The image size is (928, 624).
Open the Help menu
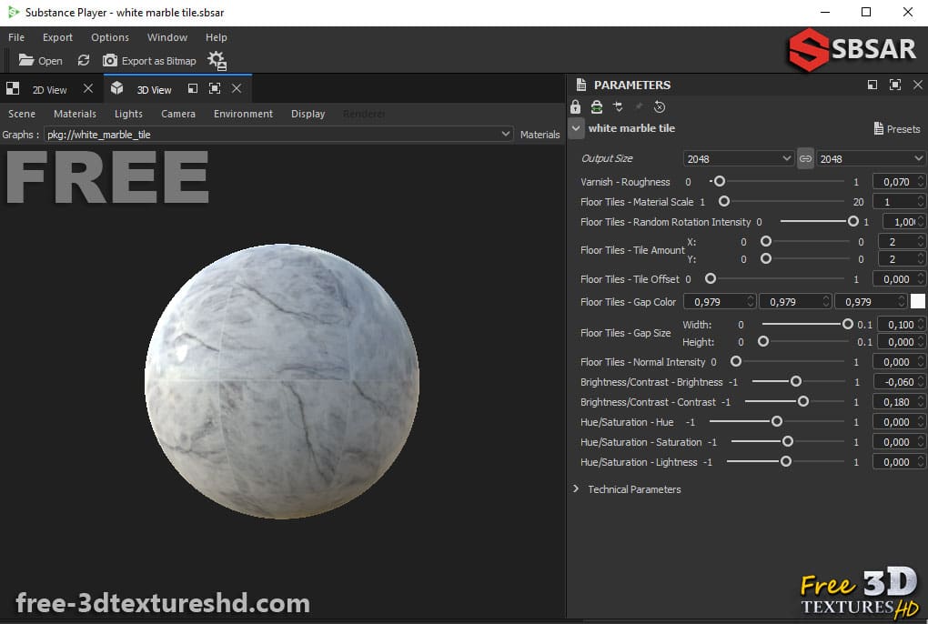(216, 36)
